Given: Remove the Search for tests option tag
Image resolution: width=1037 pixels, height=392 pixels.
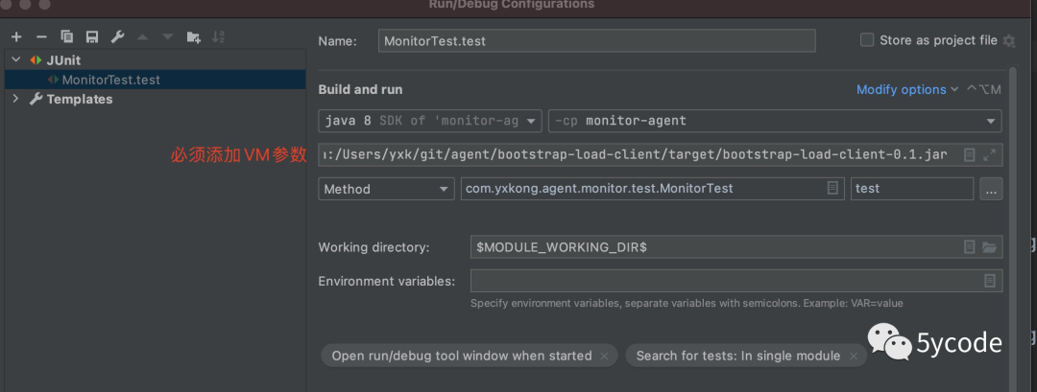Looking at the screenshot, I should (x=853, y=356).
